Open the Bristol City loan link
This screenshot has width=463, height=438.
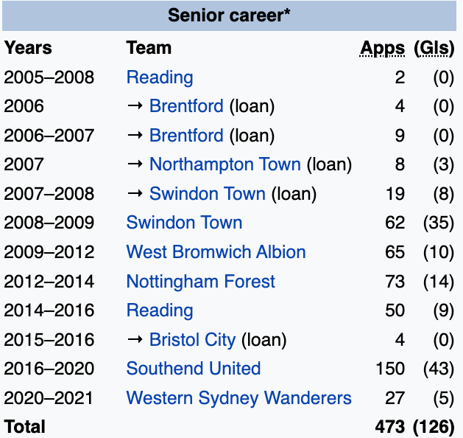coord(192,340)
